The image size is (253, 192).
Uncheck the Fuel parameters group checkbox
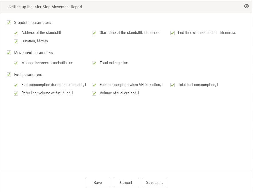(9, 75)
